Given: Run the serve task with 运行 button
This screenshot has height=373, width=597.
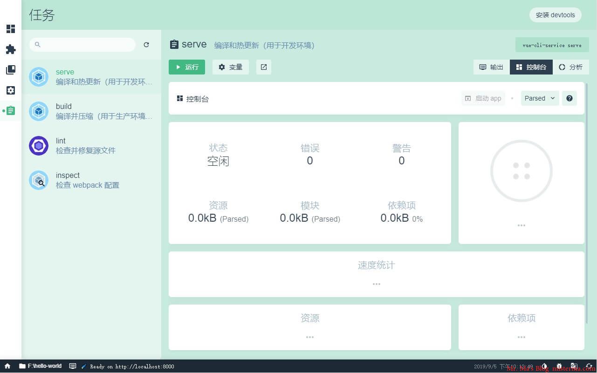Looking at the screenshot, I should point(187,67).
